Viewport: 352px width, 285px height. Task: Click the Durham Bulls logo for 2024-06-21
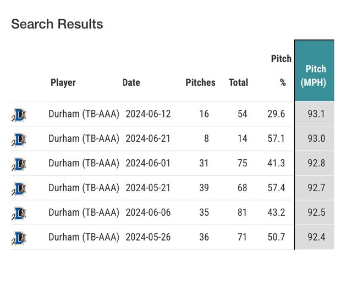point(19,139)
